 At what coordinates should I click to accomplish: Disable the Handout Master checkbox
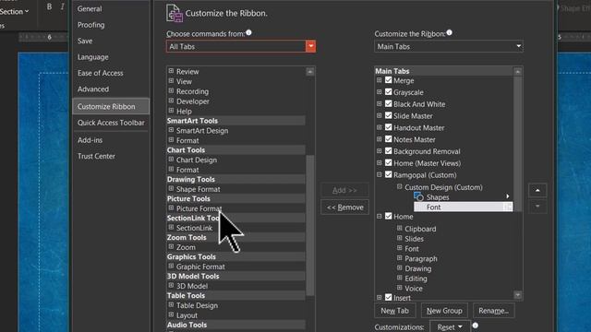pyautogui.click(x=389, y=127)
